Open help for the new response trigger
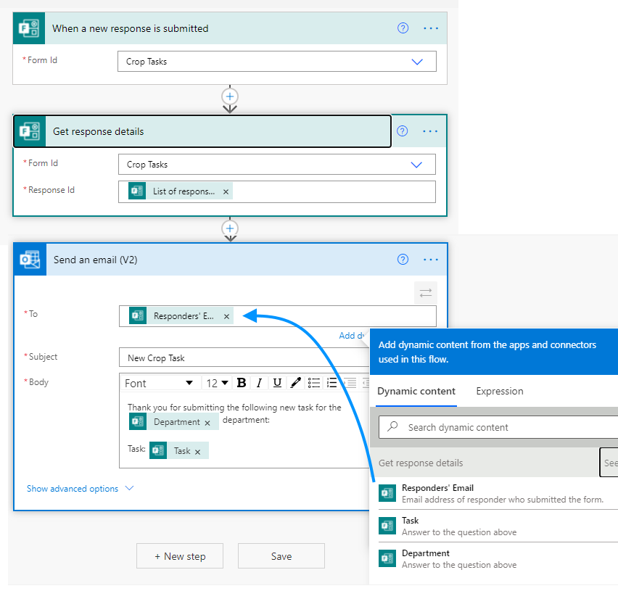This screenshot has height=591, width=618. (x=403, y=28)
